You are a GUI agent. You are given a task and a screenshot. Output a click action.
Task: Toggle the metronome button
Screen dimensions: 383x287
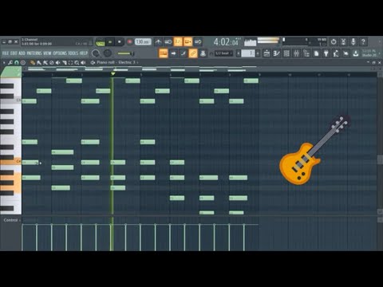click(158, 41)
